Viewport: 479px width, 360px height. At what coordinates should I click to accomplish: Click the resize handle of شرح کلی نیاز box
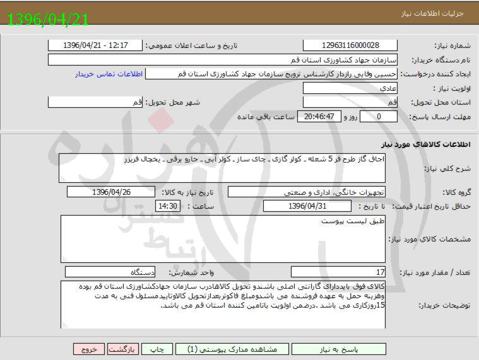tap(63, 179)
